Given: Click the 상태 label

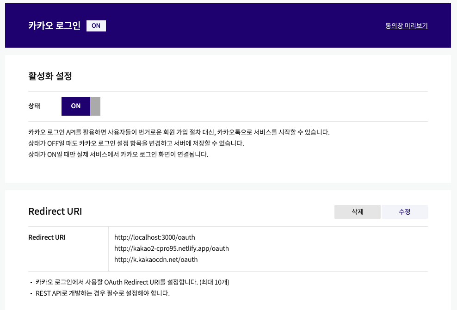Looking at the screenshot, I should click(x=34, y=106).
